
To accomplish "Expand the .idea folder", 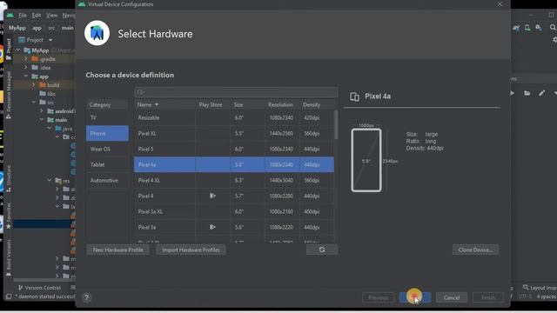I will (x=25, y=68).
